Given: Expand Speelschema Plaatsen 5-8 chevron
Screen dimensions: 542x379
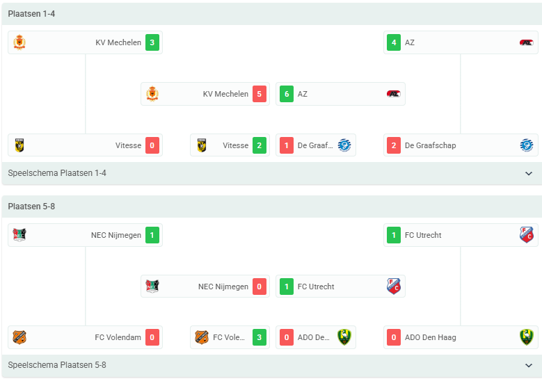Looking at the screenshot, I should pos(529,365).
